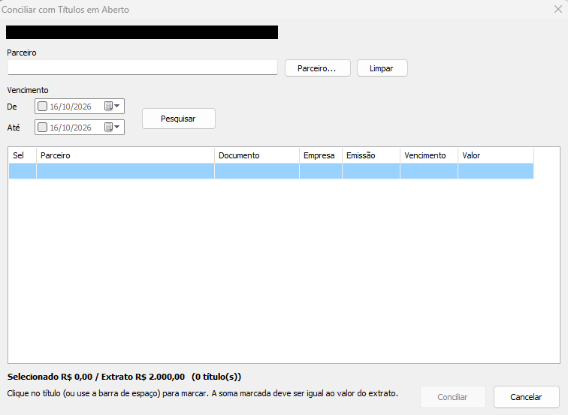This screenshot has height=415, width=568.
Task: Enable the De date checkbox
Action: pyautogui.click(x=42, y=107)
